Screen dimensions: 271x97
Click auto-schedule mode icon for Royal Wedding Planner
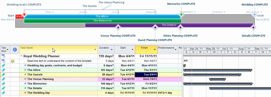tap(3, 56)
